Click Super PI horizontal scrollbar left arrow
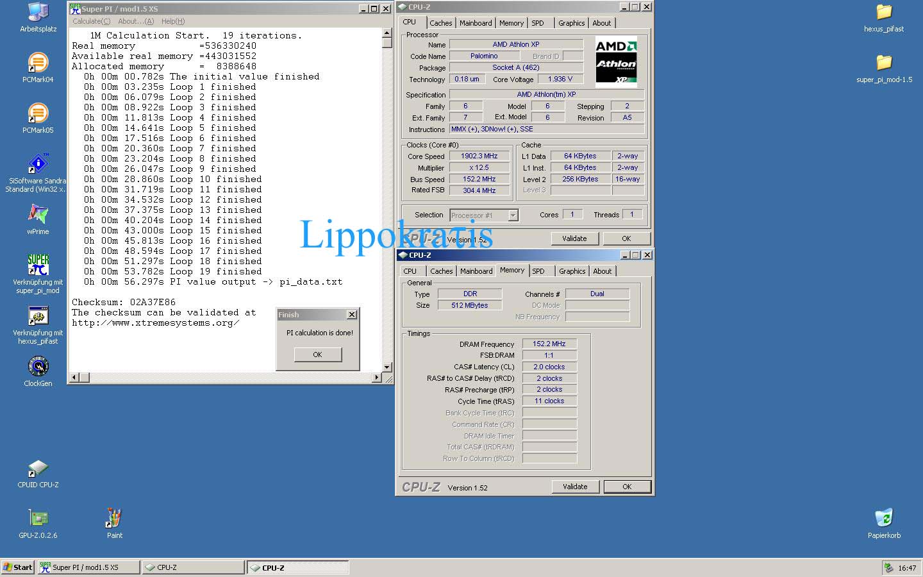The width and height of the screenshot is (923, 577). tap(74, 377)
